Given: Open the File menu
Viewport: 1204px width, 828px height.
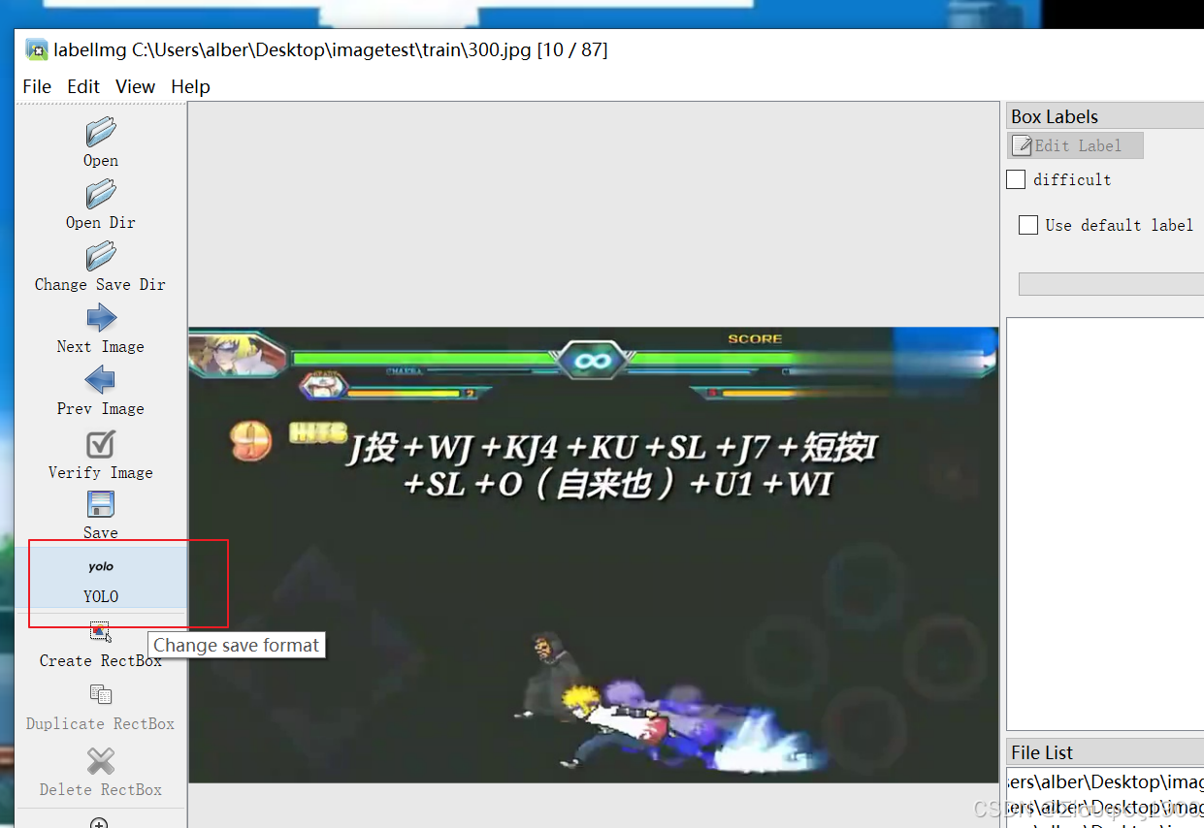Looking at the screenshot, I should 37,86.
